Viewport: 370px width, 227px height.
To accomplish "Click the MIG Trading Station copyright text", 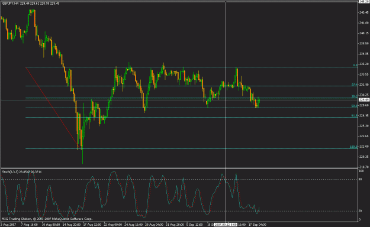I will (x=47, y=219).
